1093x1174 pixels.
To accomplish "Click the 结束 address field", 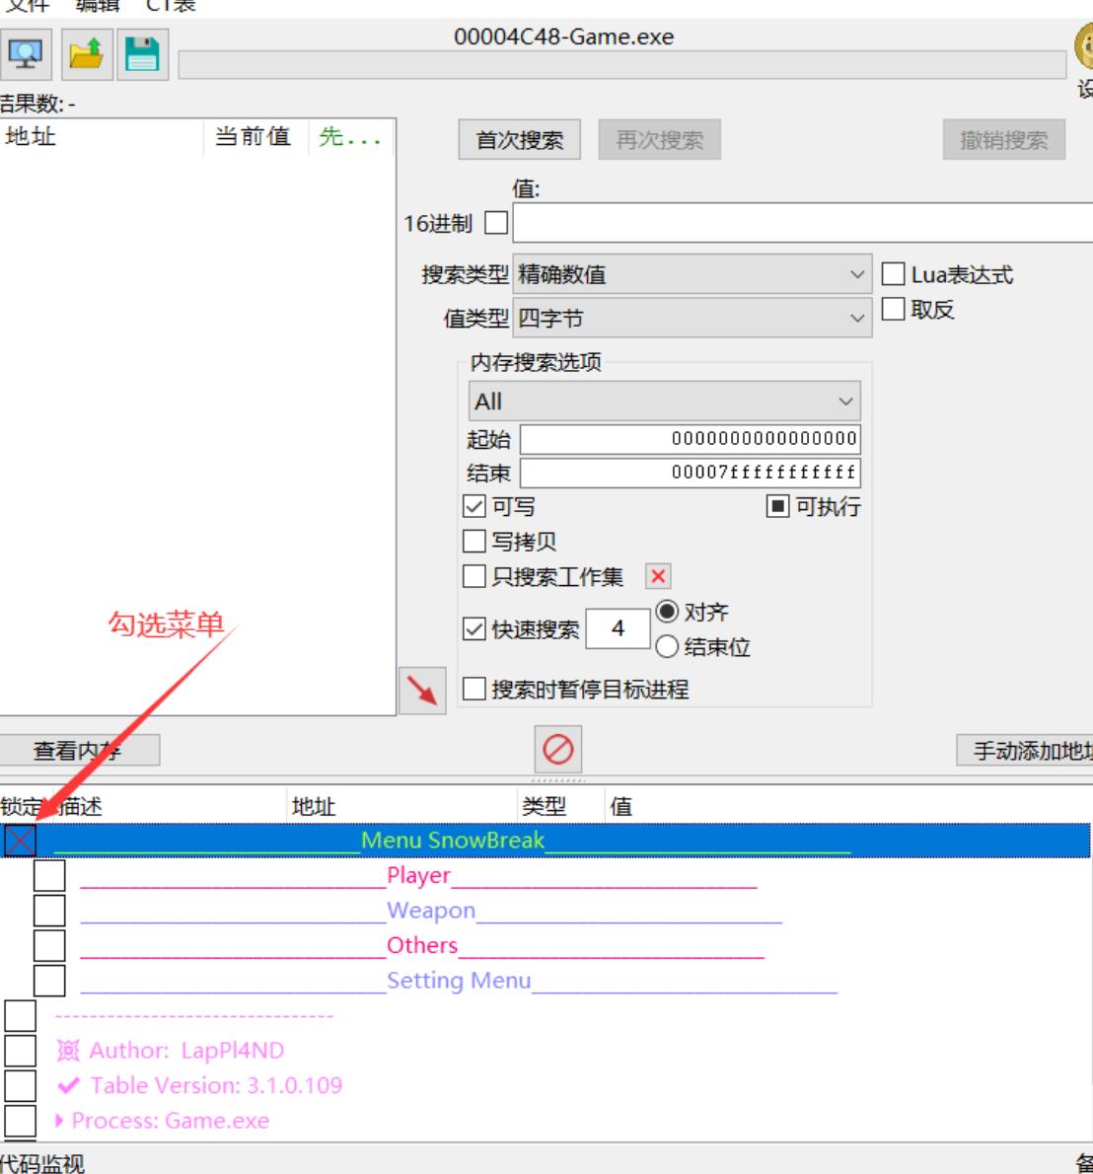I will click(x=691, y=473).
